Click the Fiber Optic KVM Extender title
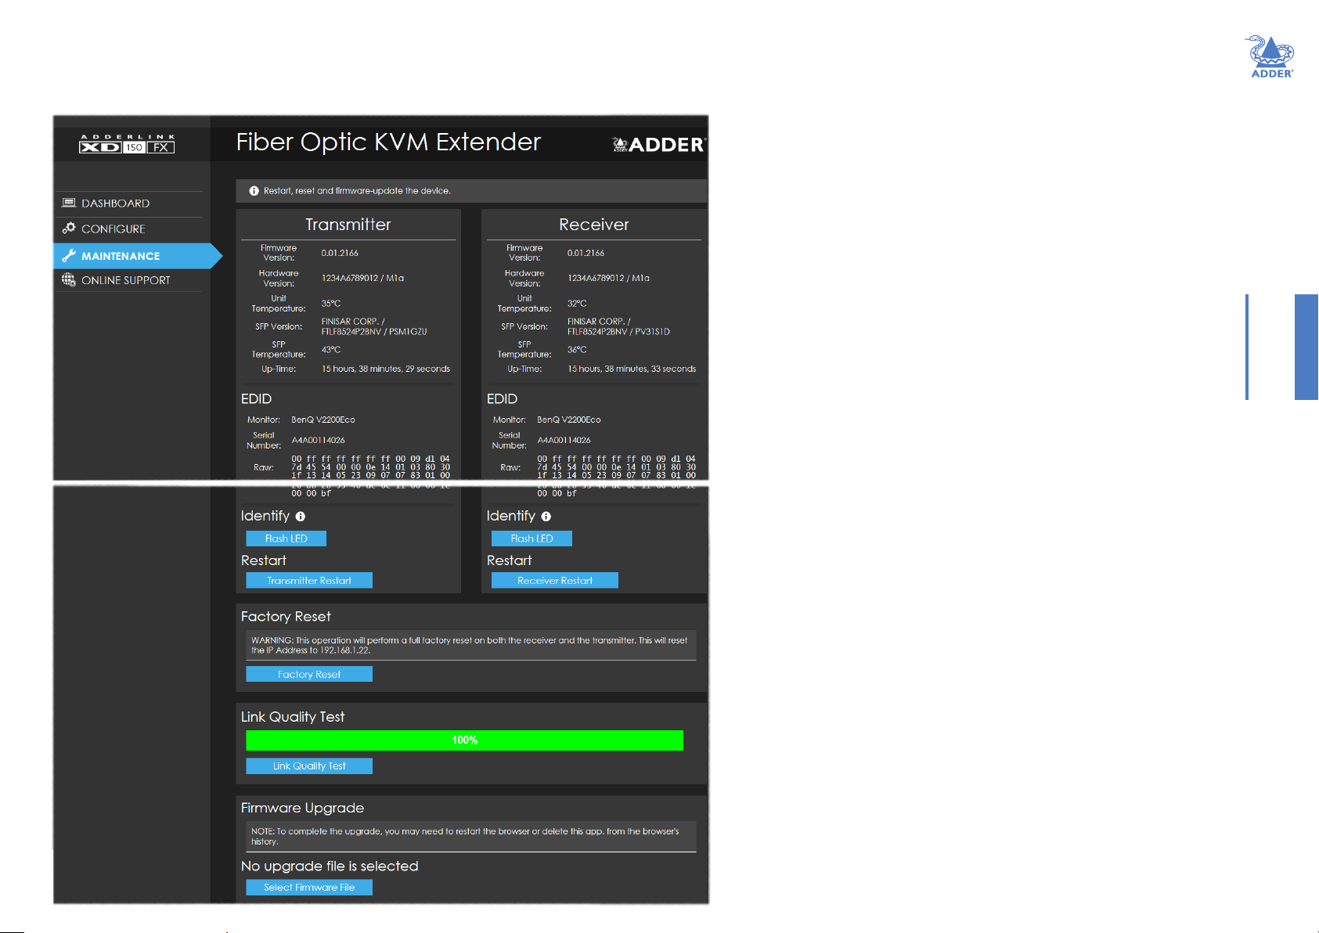The width and height of the screenshot is (1319, 933). tap(388, 142)
